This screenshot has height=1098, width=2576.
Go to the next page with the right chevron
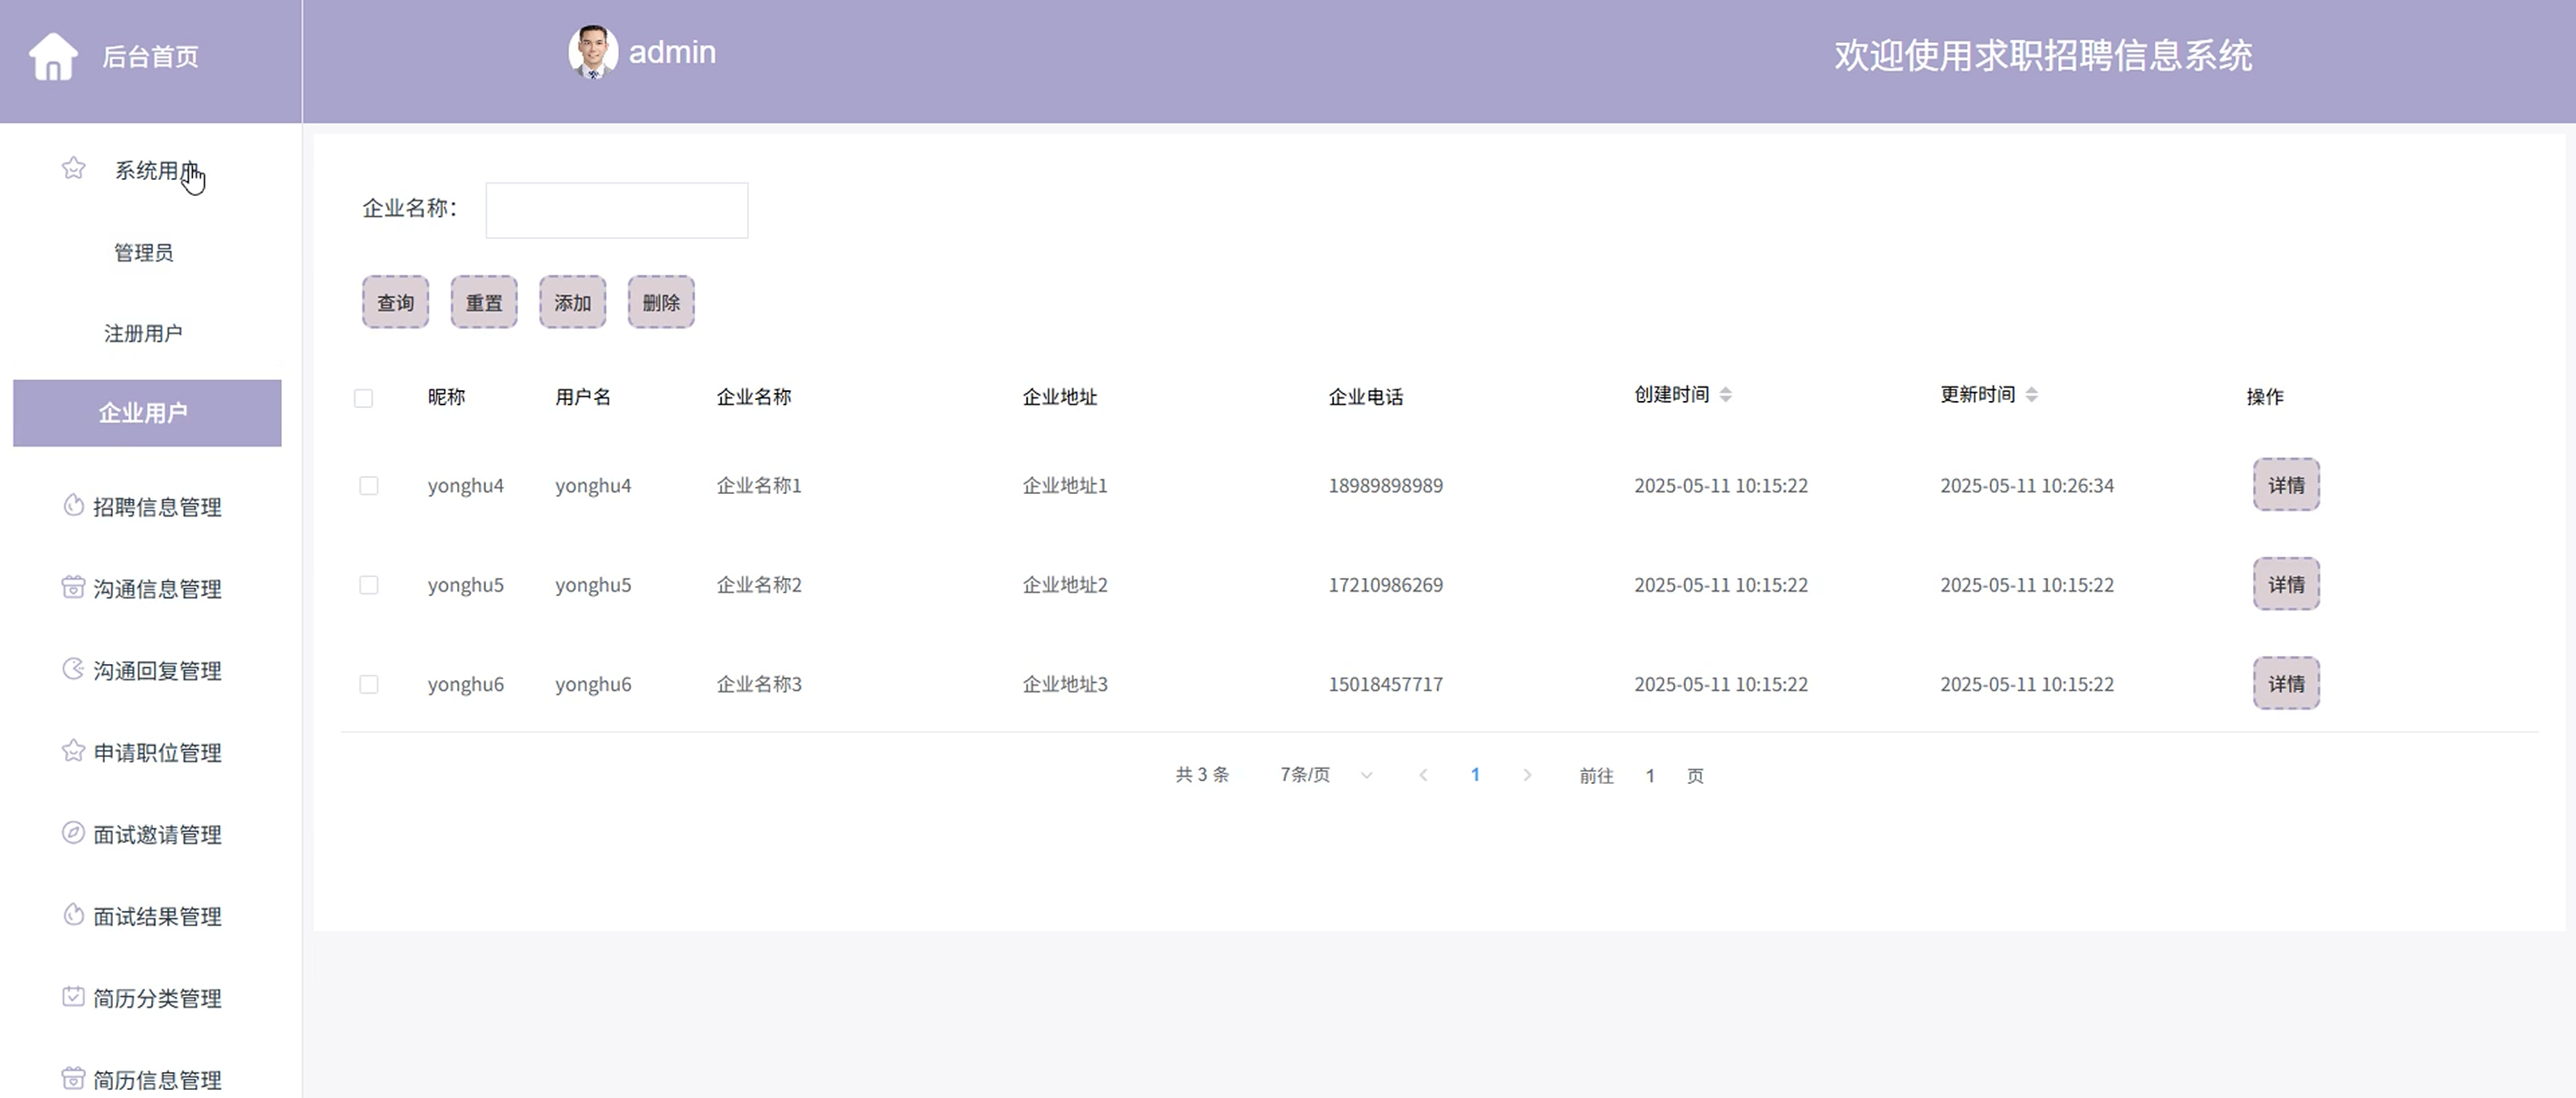pos(1526,775)
